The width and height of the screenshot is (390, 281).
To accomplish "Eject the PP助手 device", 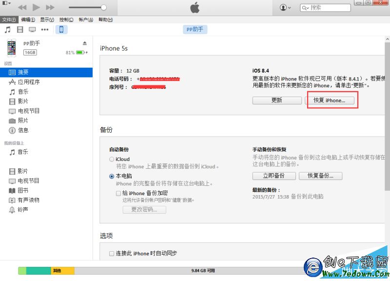I will tap(85, 43).
